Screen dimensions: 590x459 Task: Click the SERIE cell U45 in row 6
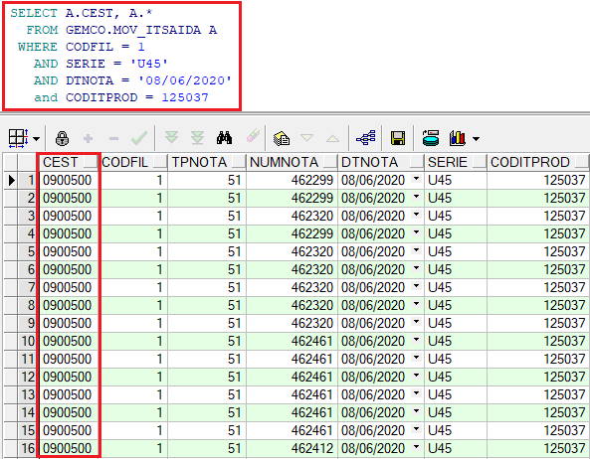456,269
